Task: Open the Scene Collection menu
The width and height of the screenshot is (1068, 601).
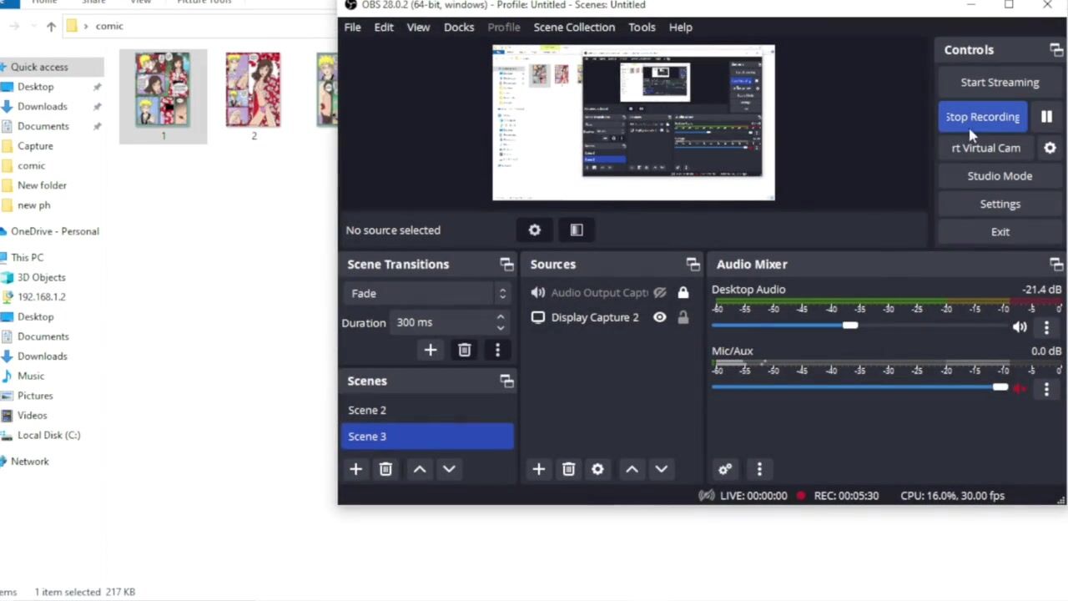Action: click(574, 27)
